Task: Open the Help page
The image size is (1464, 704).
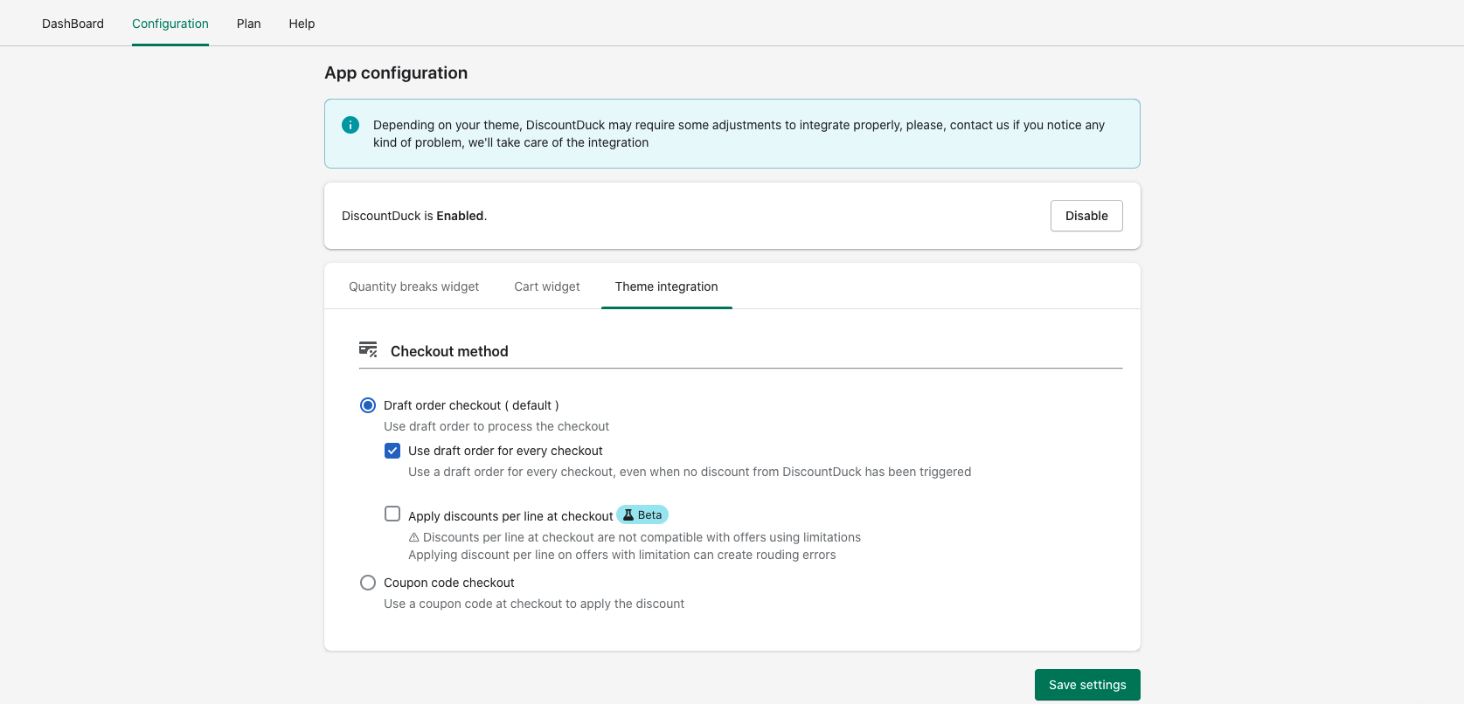Action: click(302, 24)
